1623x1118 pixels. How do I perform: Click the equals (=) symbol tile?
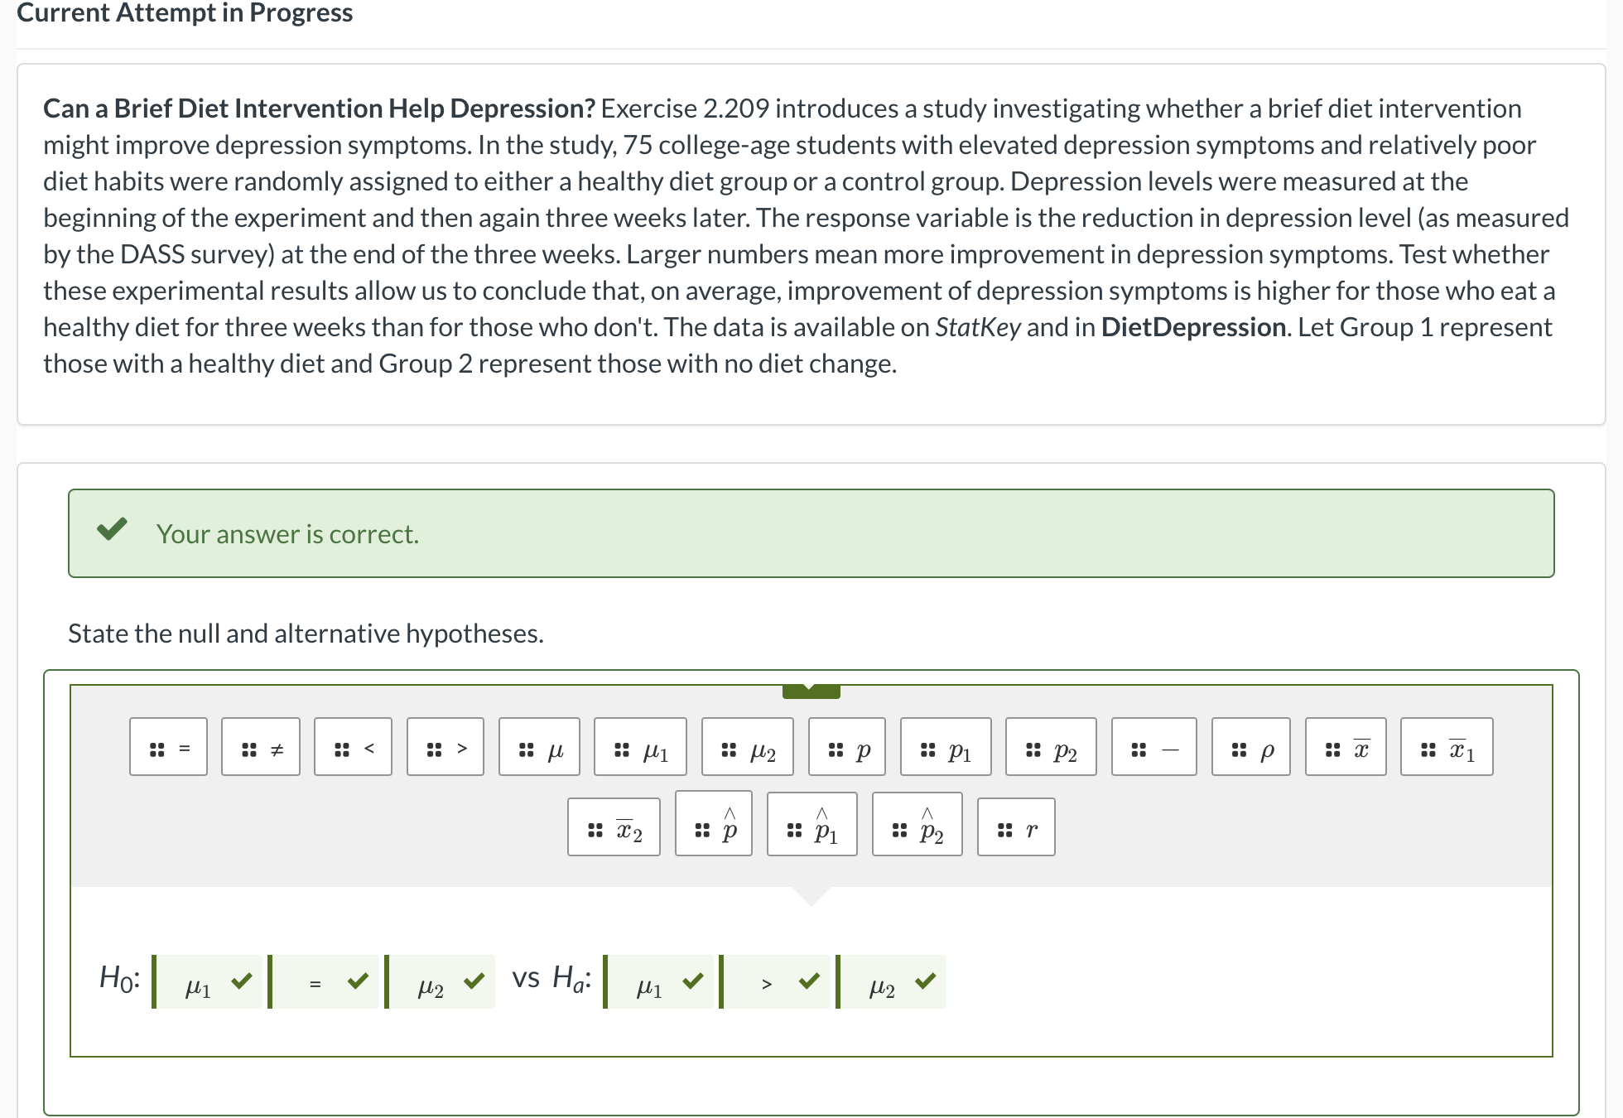click(168, 747)
